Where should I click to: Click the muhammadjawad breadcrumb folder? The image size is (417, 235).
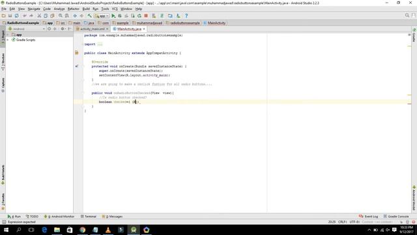point(147,23)
